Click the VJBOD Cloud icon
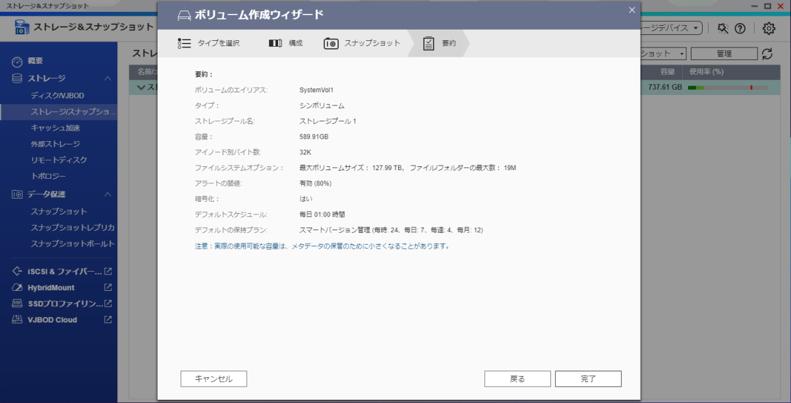 click(x=18, y=320)
